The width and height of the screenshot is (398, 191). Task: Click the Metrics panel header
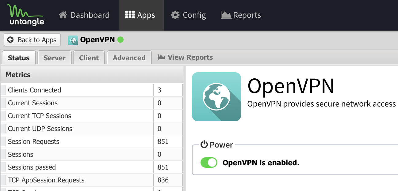[91, 75]
